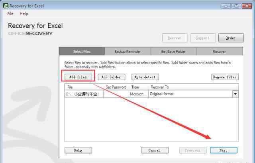Minimize the Recovery for Excel window
Image resolution: width=255 pixels, height=163 pixels.
(x=226, y=6)
